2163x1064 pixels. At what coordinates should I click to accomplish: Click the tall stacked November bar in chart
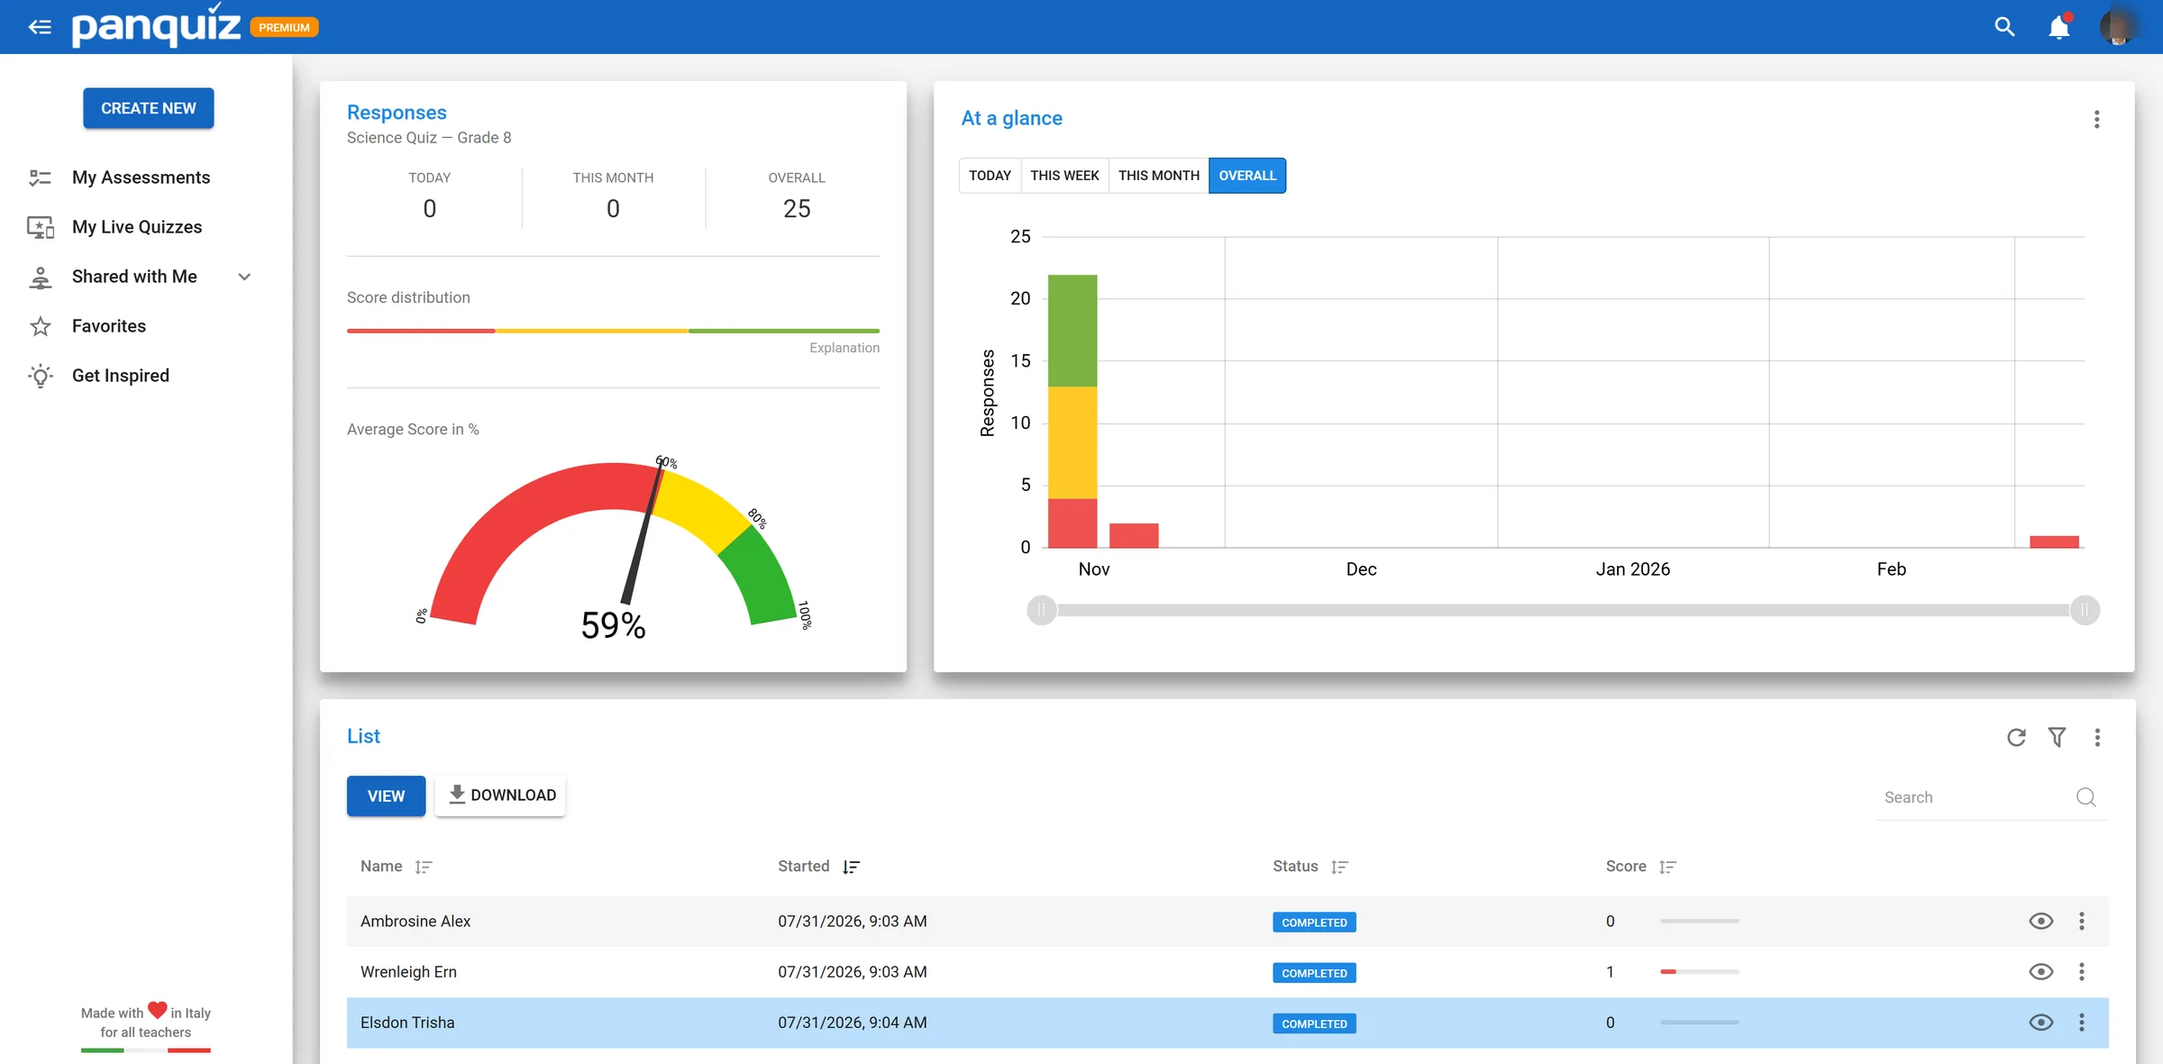(x=1072, y=411)
